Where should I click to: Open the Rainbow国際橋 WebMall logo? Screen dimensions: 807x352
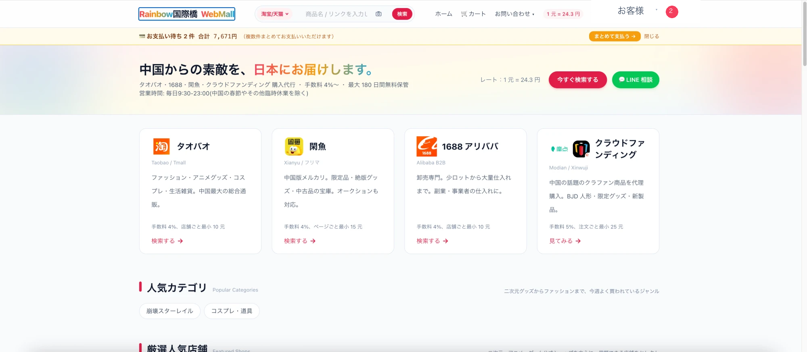click(x=186, y=14)
